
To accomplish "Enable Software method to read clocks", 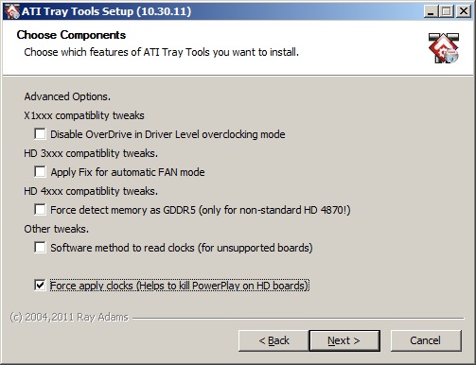I will [x=40, y=248].
